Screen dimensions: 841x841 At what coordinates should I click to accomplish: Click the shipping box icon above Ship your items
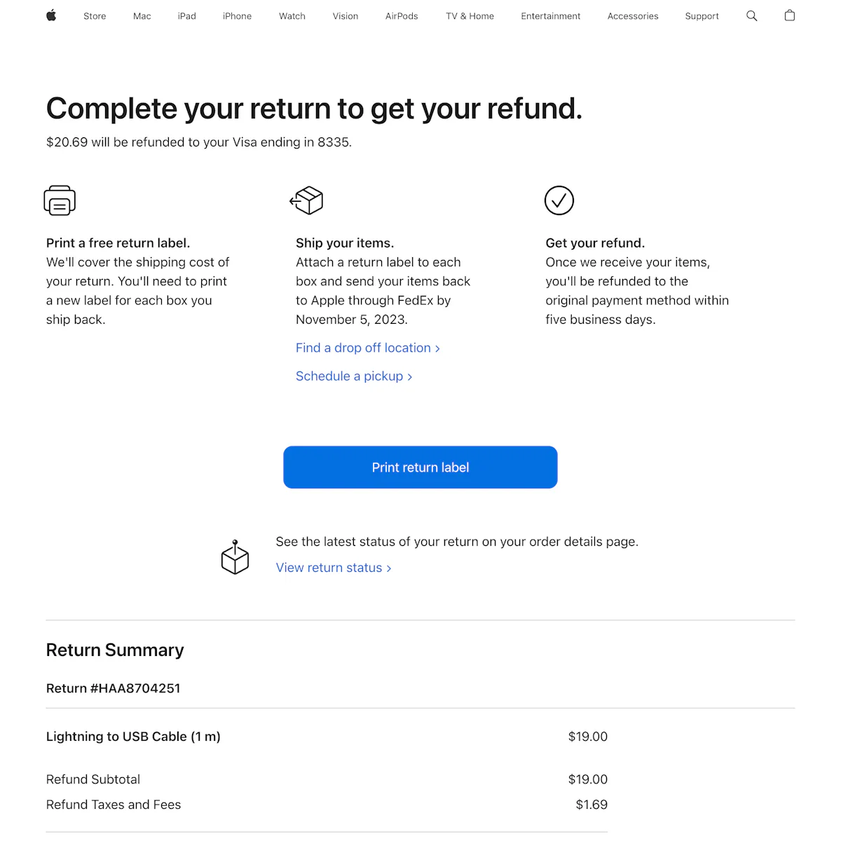[306, 200]
